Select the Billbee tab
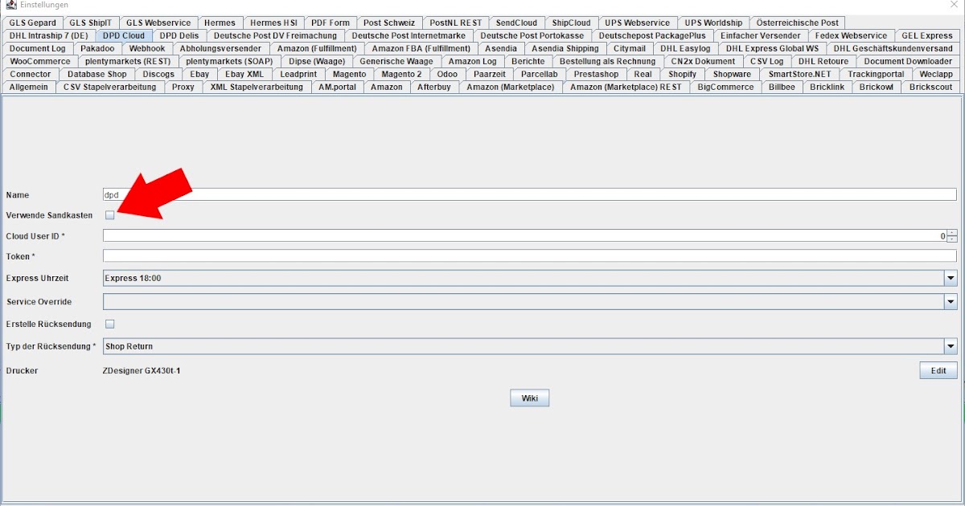This screenshot has width=965, height=506. (782, 87)
